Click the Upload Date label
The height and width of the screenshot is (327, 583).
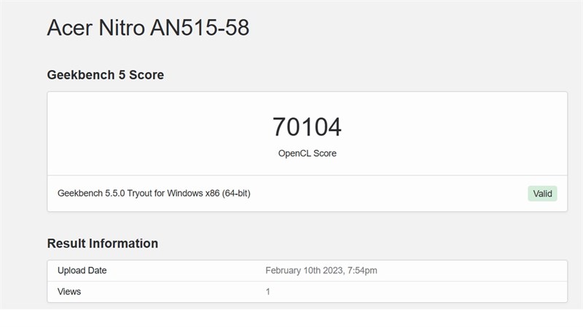pyautogui.click(x=82, y=270)
